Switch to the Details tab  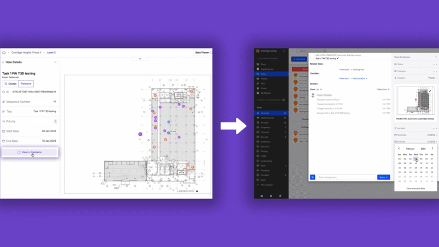11,83
